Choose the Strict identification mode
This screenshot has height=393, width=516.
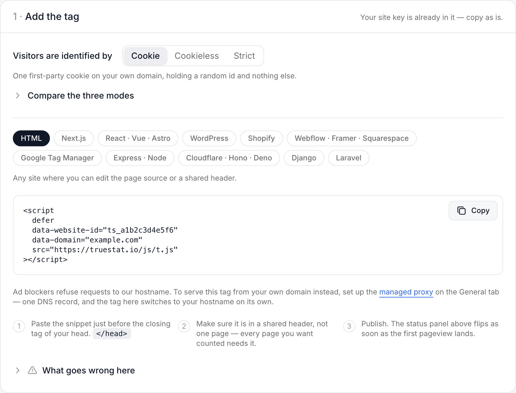pyautogui.click(x=244, y=56)
